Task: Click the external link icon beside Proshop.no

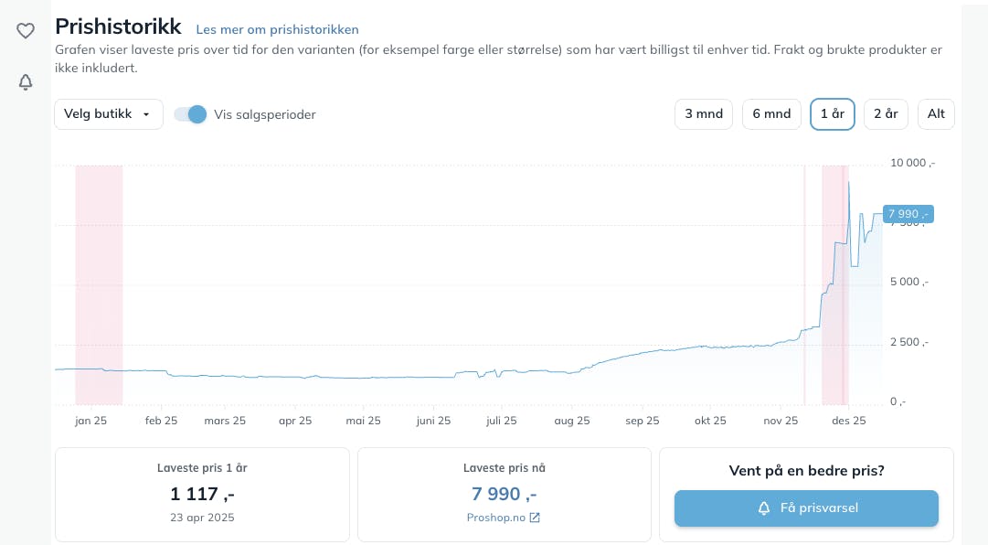Action: point(535,518)
